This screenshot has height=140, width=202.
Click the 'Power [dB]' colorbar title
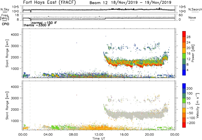[193, 53]
